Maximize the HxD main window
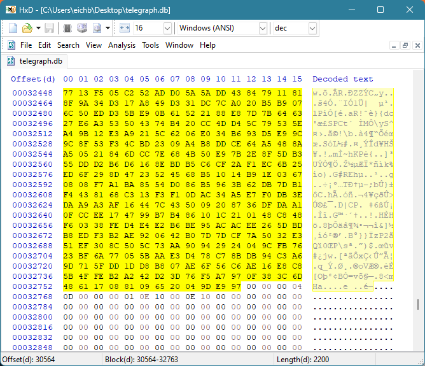 pyautogui.click(x=380, y=10)
